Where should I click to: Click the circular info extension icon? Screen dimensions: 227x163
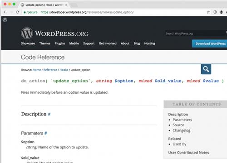215,12
